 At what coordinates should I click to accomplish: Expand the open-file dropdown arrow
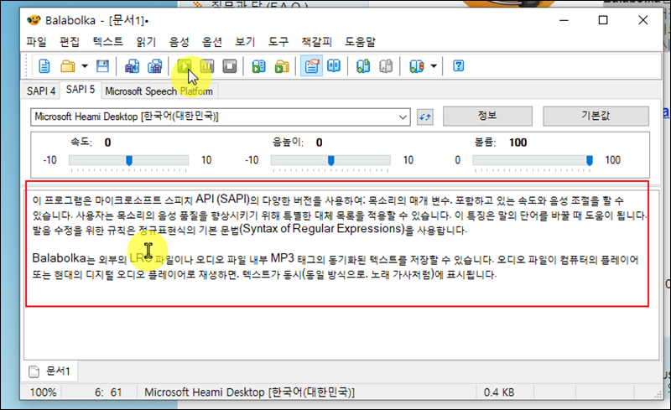coord(85,66)
